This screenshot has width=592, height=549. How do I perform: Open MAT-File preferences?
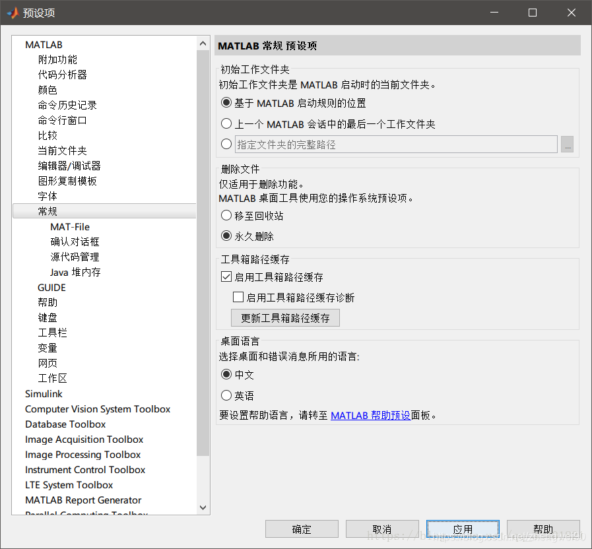pyautogui.click(x=70, y=226)
